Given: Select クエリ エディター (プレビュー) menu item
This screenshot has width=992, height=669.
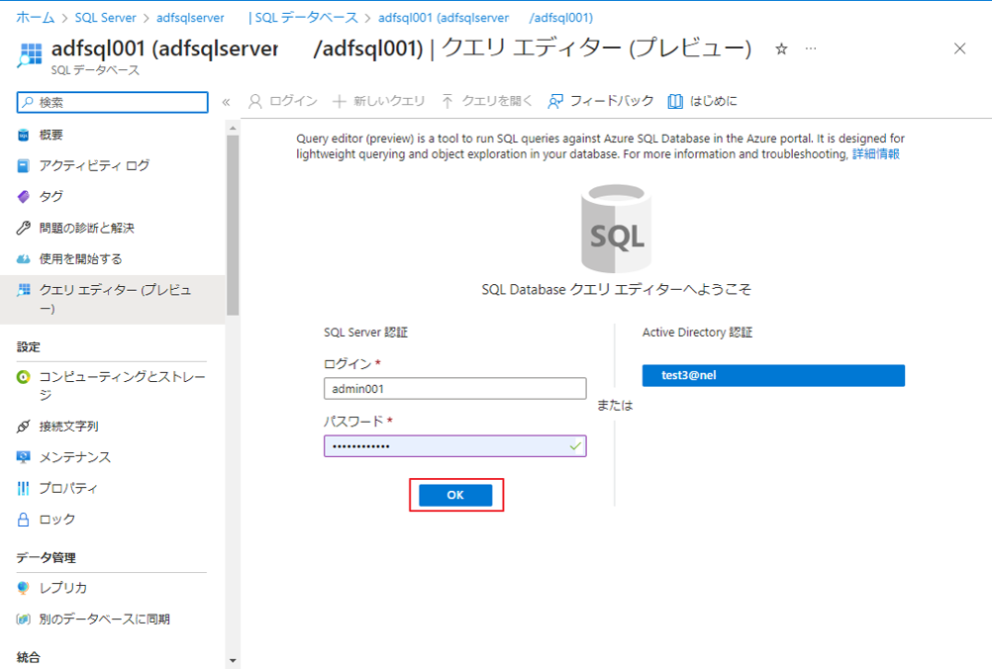Looking at the screenshot, I should pyautogui.click(x=113, y=299).
